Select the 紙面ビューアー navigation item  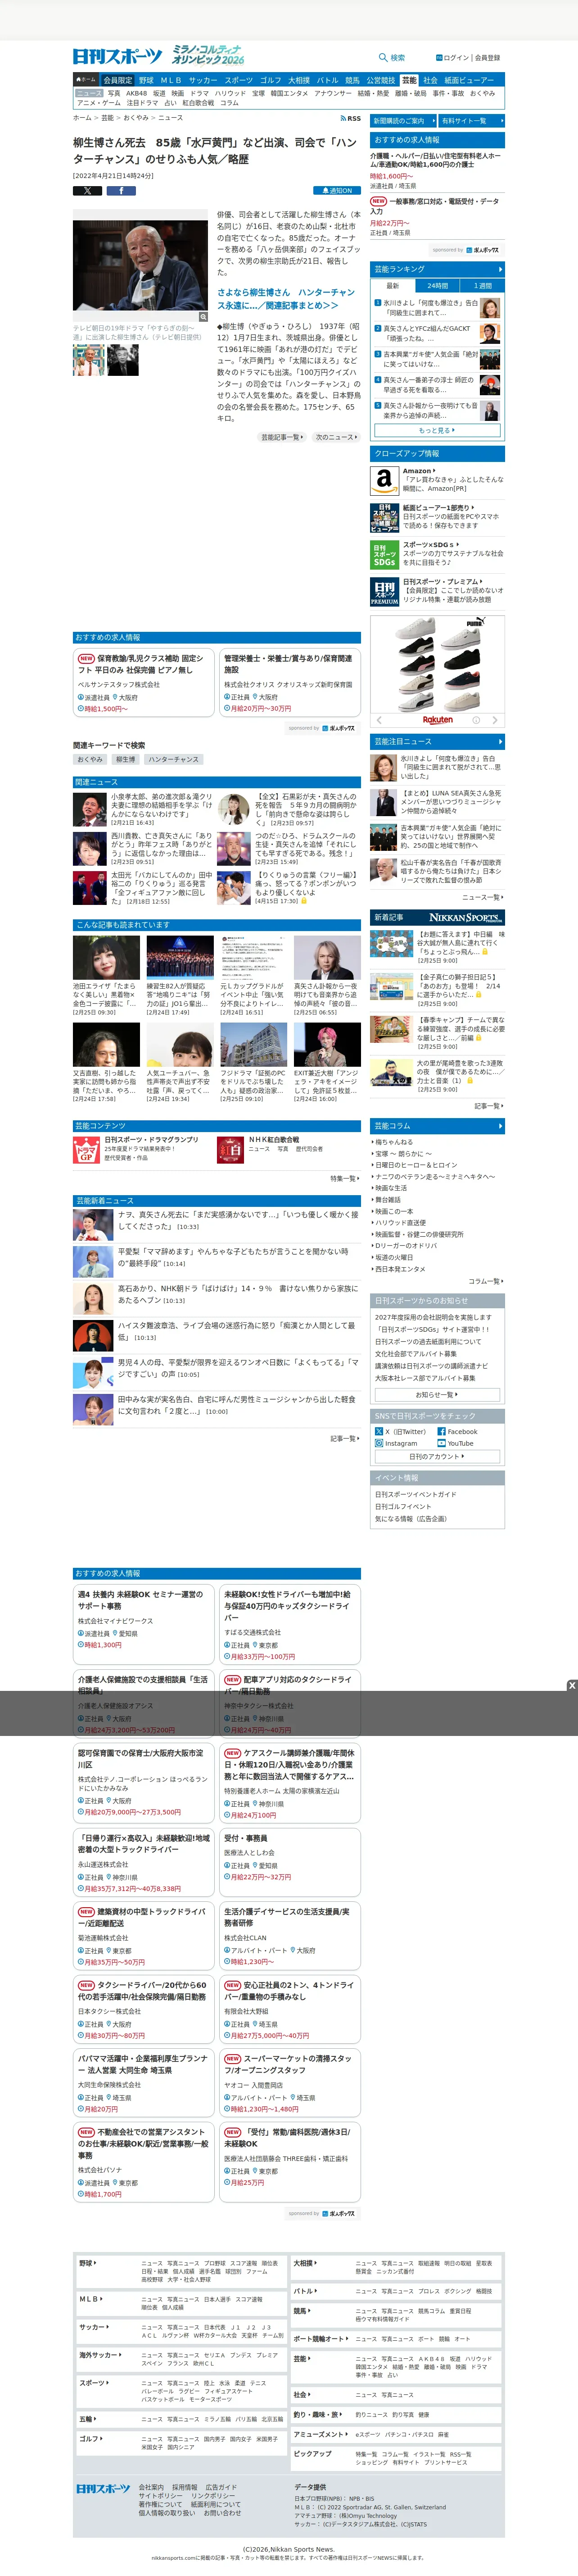pos(469,80)
